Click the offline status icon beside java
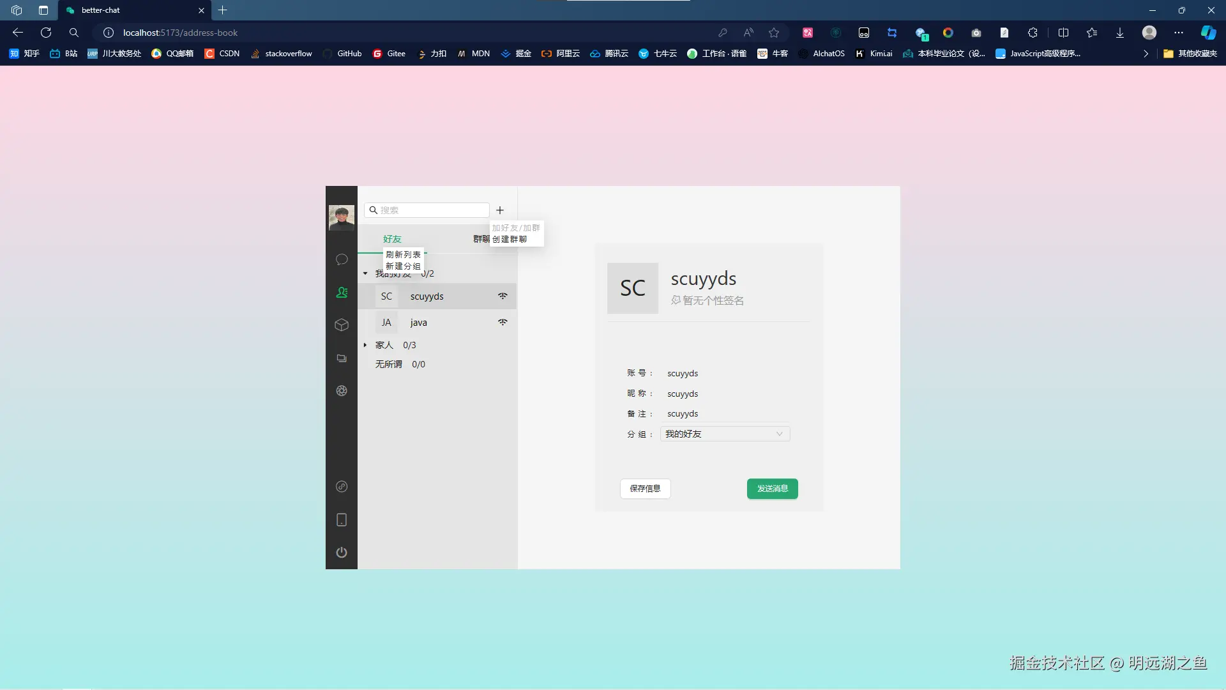 point(503,322)
